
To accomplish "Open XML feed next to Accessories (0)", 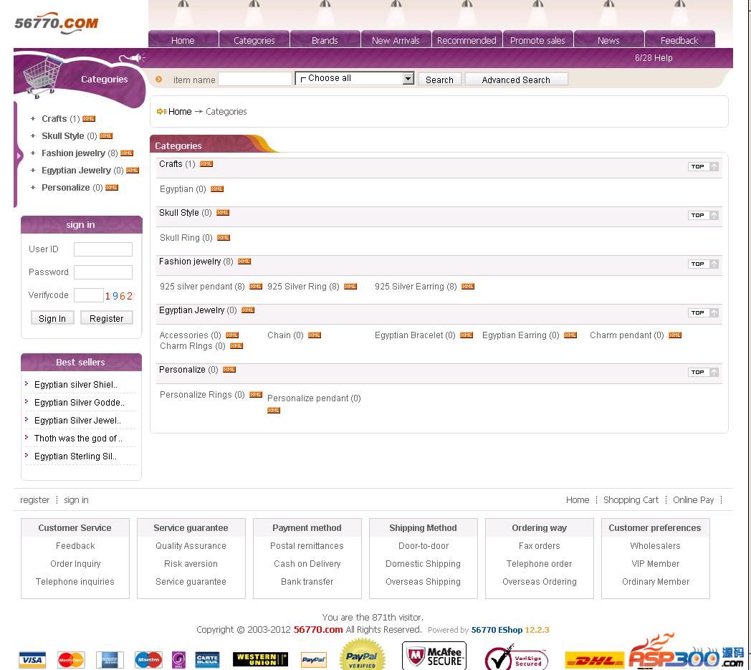I will 232,335.
